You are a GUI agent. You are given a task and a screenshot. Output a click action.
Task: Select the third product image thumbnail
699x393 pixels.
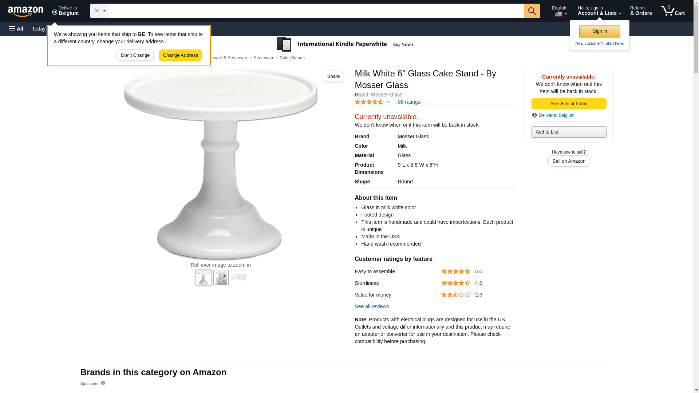[238, 278]
